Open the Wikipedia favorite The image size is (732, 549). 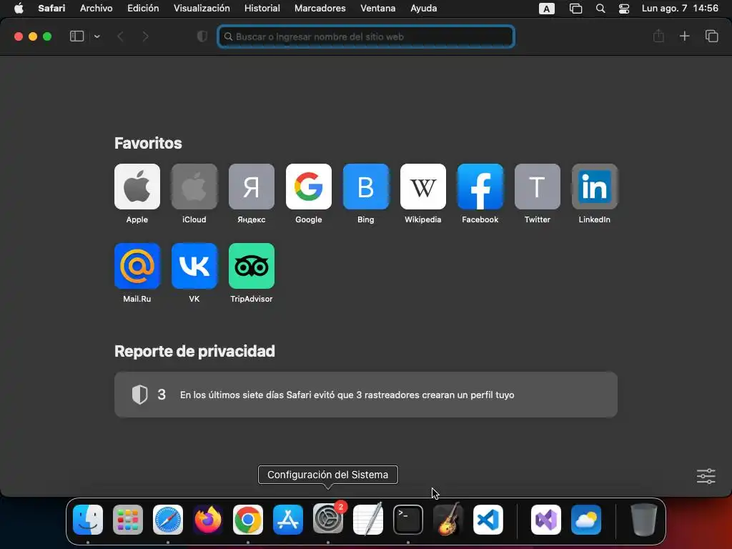click(x=423, y=187)
